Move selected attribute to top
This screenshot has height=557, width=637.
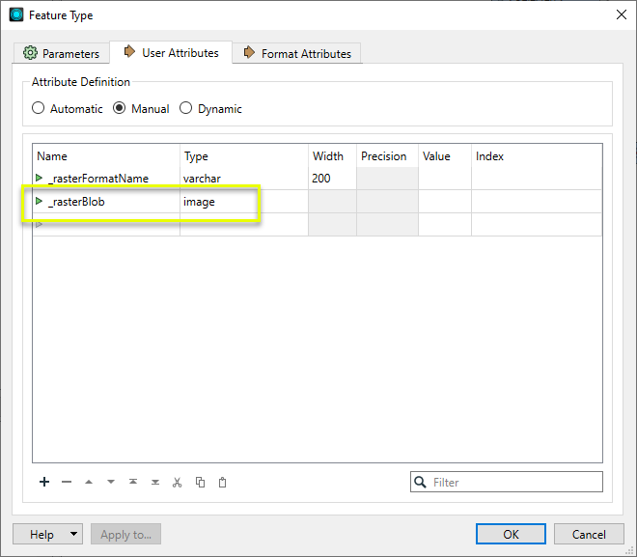(133, 482)
